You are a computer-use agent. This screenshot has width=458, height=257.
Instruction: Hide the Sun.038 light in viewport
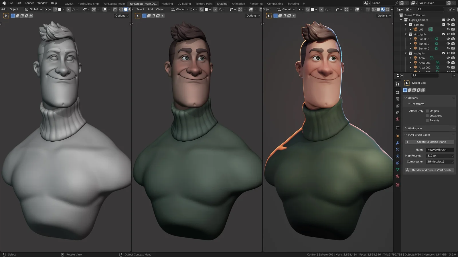click(x=448, y=39)
